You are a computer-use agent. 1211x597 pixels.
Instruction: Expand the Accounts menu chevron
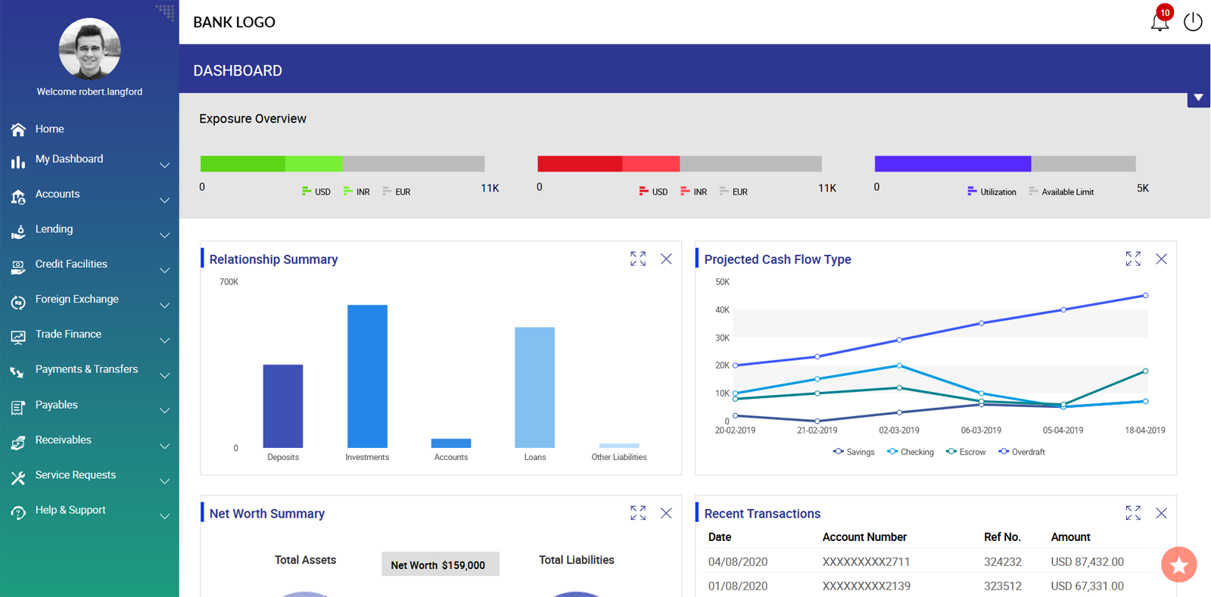164,201
